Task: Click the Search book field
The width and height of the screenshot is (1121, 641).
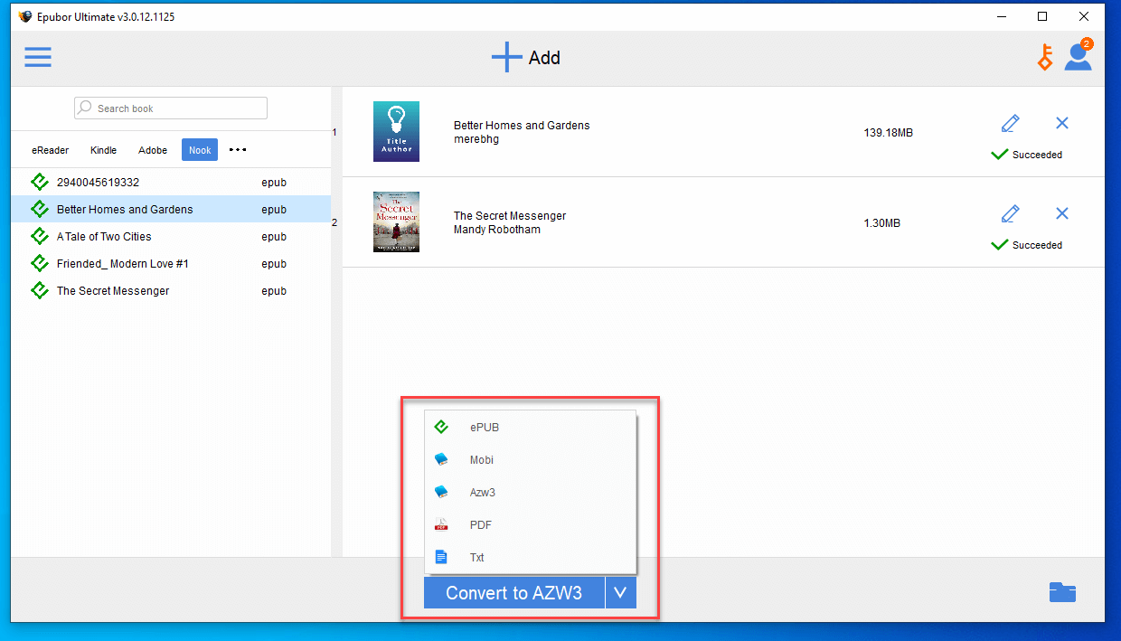Action: tap(171, 108)
